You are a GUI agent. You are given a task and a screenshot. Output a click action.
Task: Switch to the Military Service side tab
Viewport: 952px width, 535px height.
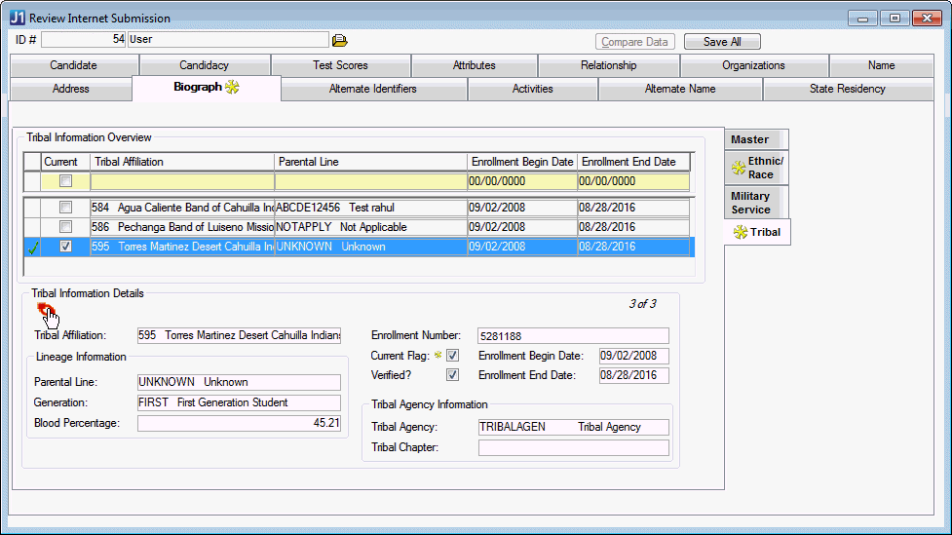click(x=750, y=203)
